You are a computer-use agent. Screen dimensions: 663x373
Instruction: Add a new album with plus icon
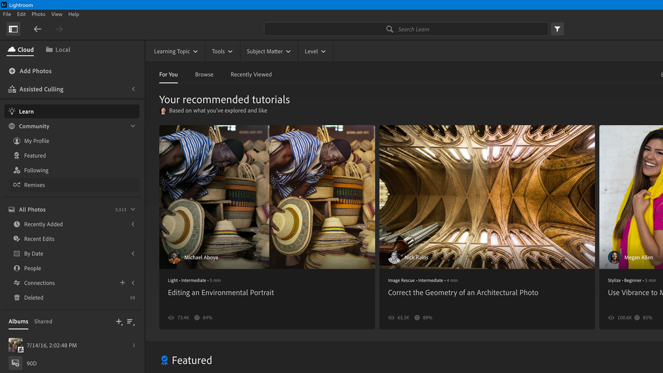coord(119,322)
